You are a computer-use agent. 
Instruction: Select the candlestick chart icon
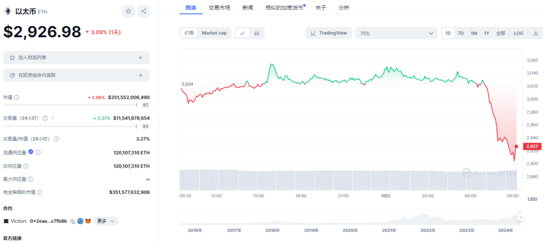[x=257, y=33]
